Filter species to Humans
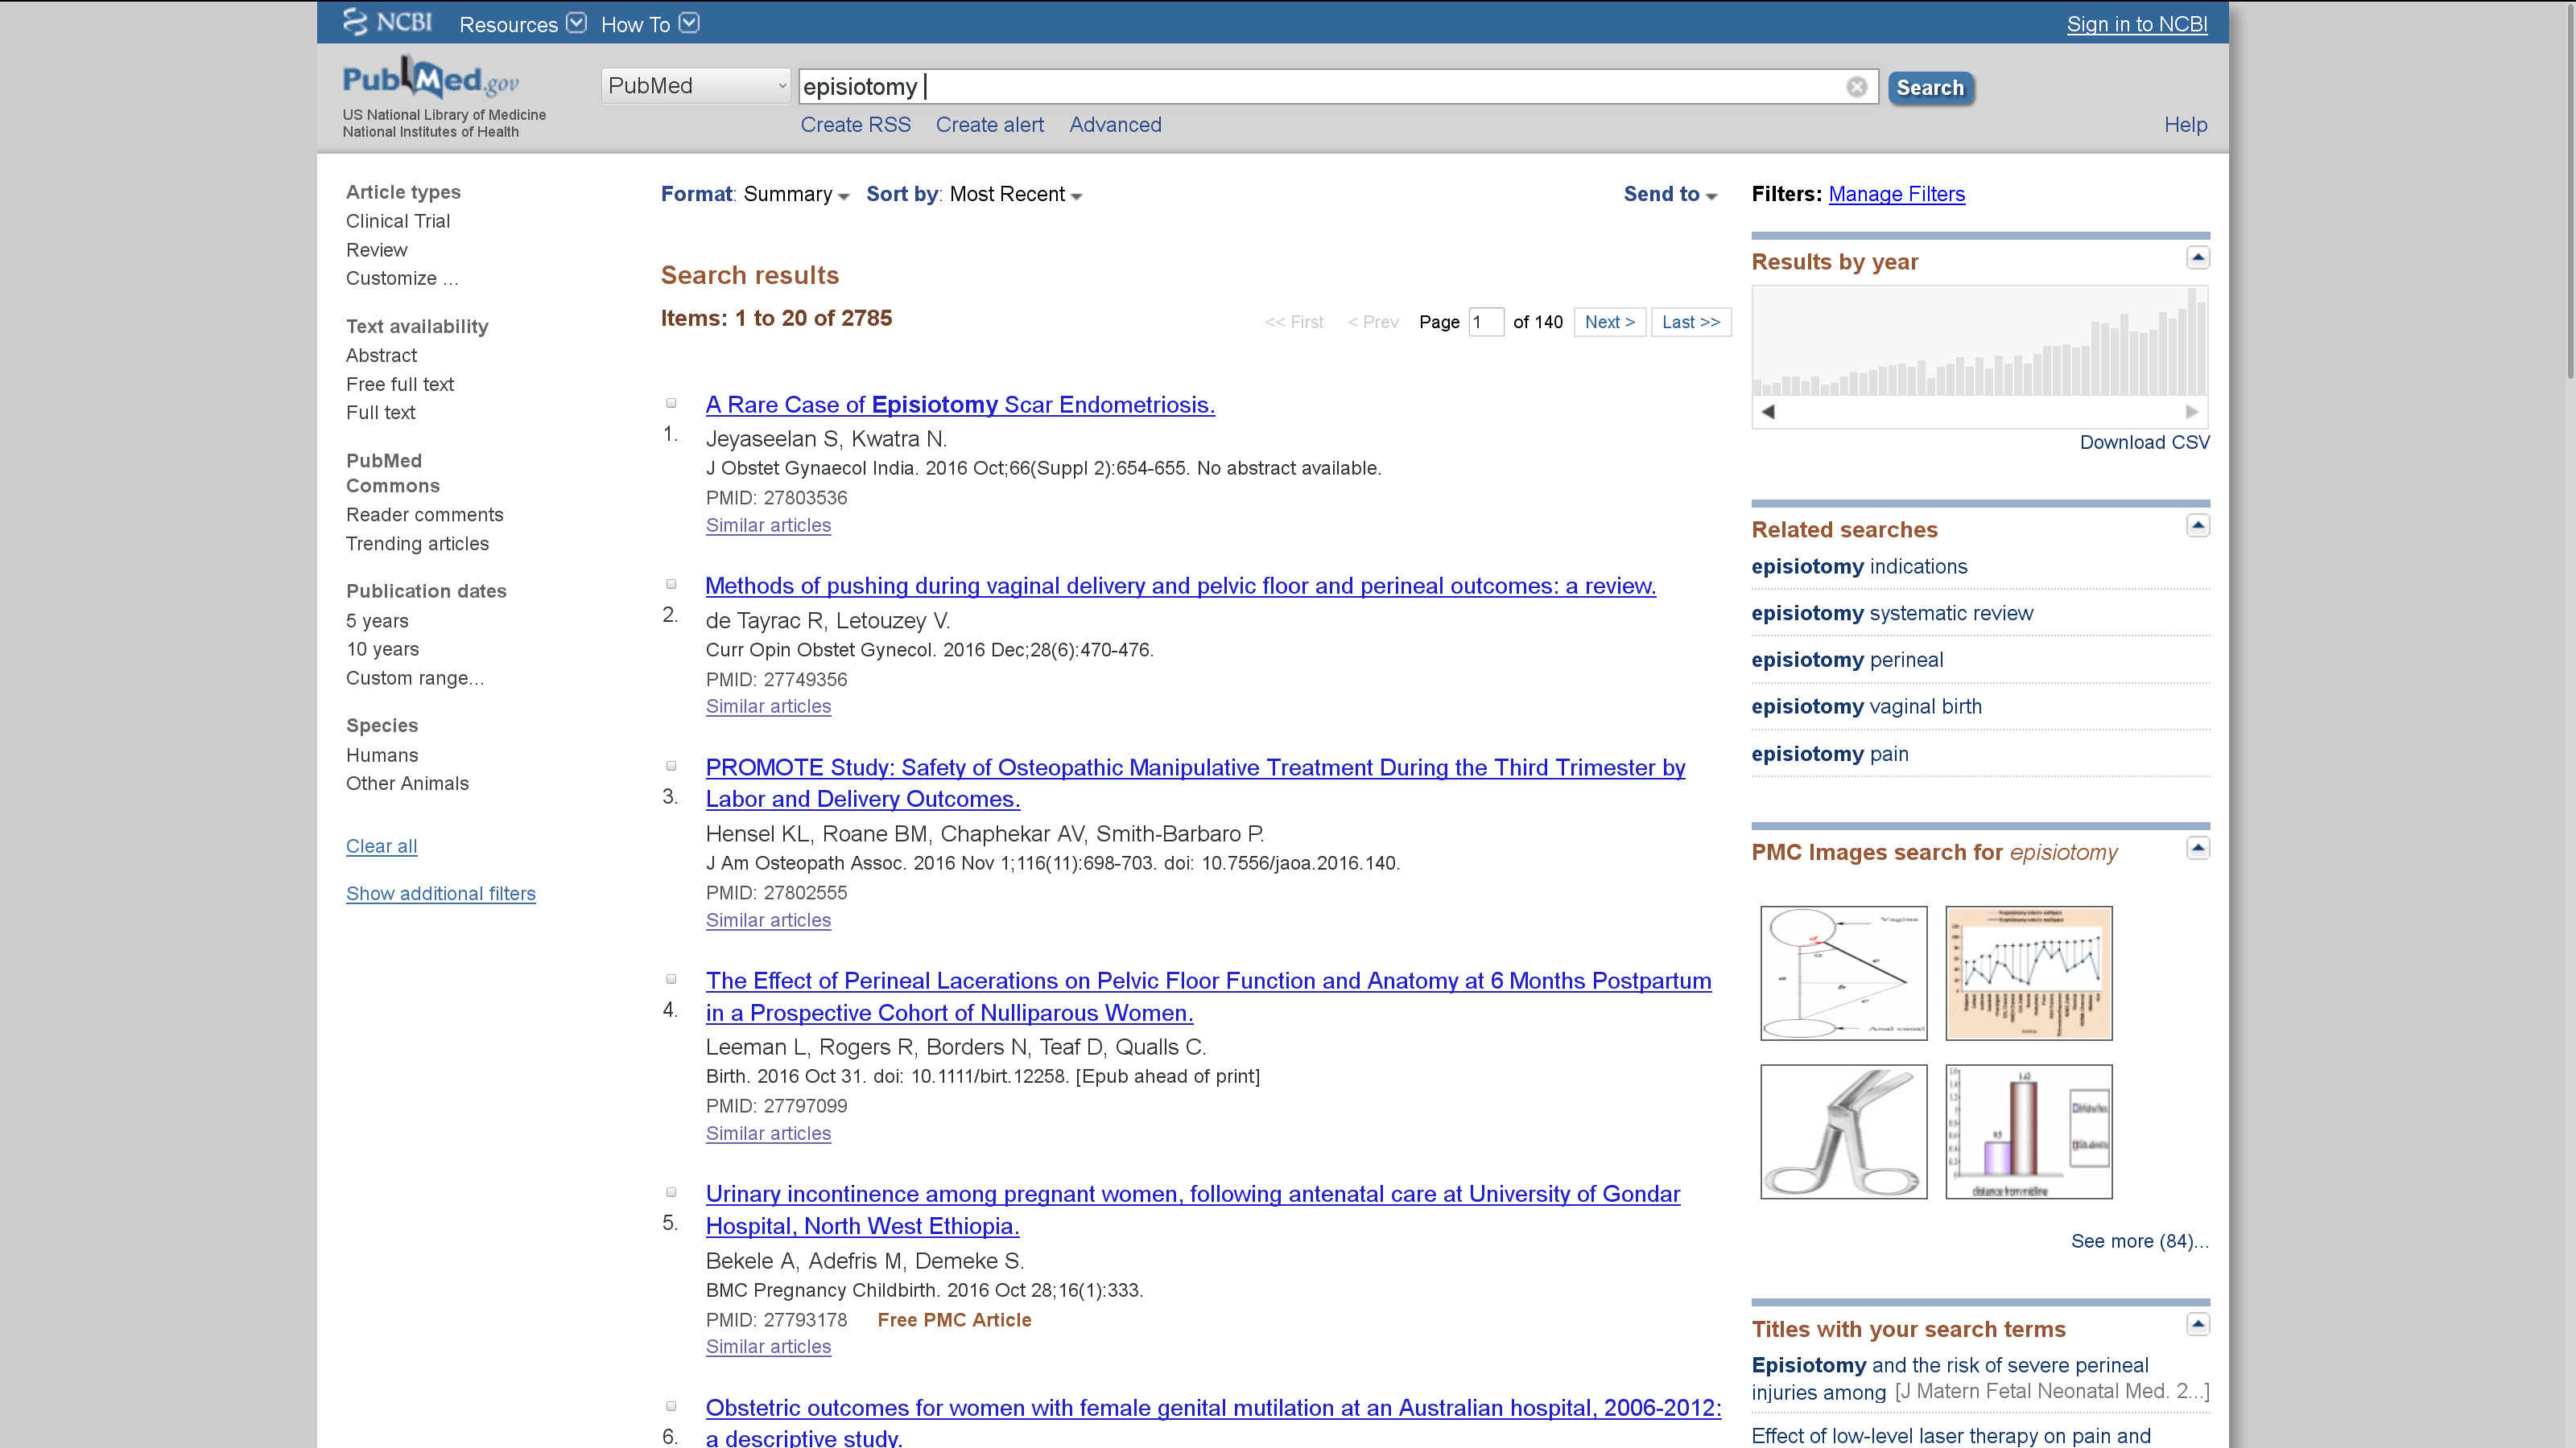Viewport: 2576px width, 1448px height. pyautogui.click(x=382, y=755)
